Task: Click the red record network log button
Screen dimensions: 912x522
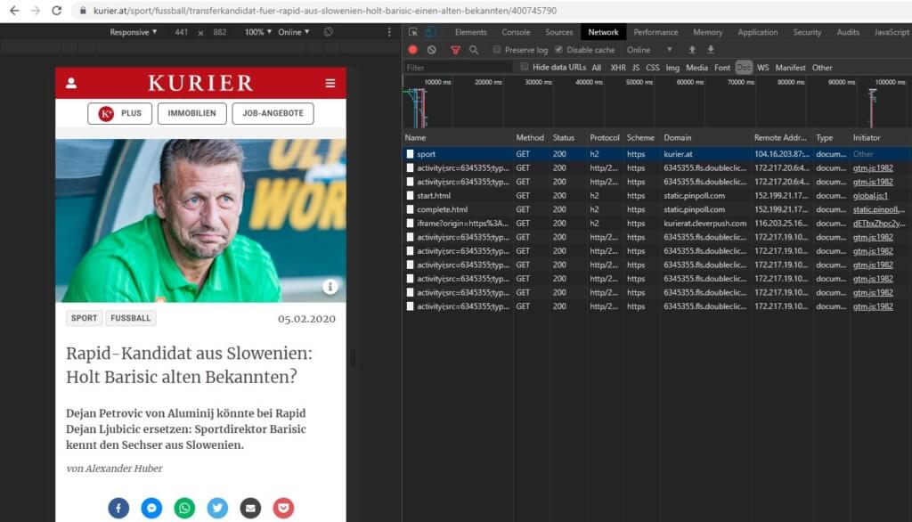Action: pos(412,50)
